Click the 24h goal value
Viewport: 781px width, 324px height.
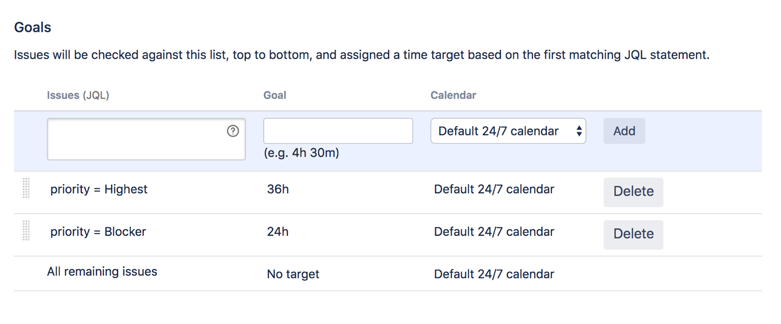pyautogui.click(x=278, y=232)
